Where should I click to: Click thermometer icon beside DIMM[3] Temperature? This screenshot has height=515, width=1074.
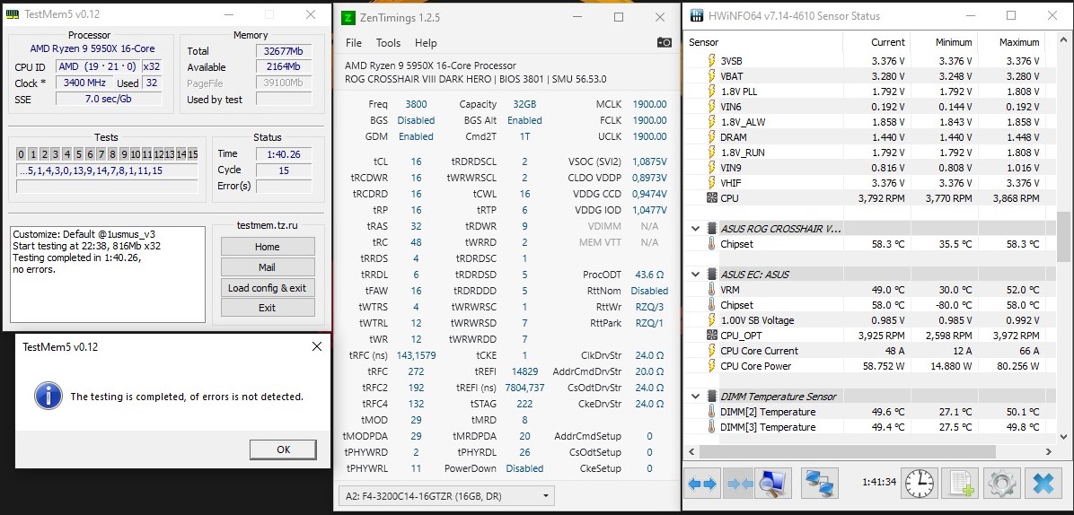[x=712, y=427]
